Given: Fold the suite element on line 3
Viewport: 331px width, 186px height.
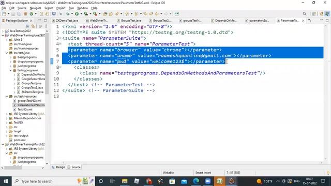Looking at the screenshot, I should [x=61, y=38].
